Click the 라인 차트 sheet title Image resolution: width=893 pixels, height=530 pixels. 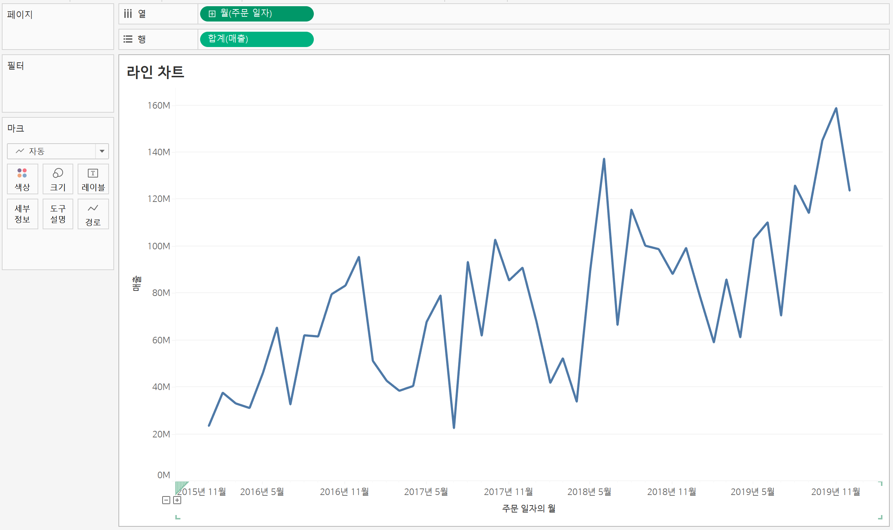point(155,72)
